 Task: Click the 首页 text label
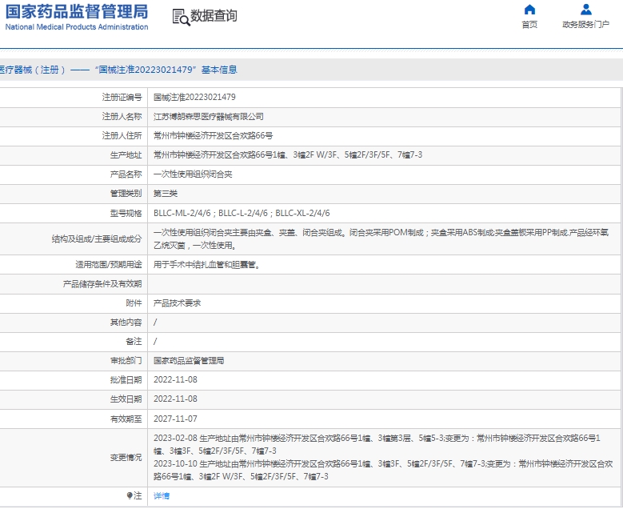(x=529, y=25)
